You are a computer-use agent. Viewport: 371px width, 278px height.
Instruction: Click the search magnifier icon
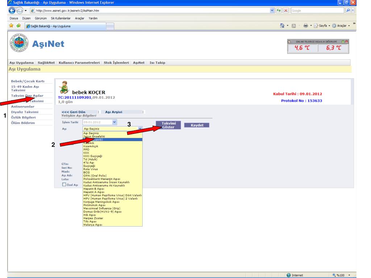[x=348, y=10]
